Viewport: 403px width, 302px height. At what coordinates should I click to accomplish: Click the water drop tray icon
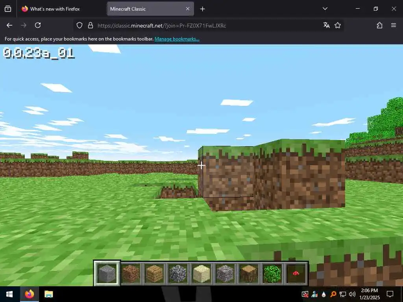click(324, 294)
